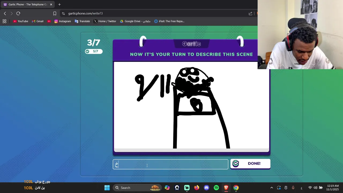The width and height of the screenshot is (343, 193).
Task: Open the YouTube bookmark
Action: [21, 21]
